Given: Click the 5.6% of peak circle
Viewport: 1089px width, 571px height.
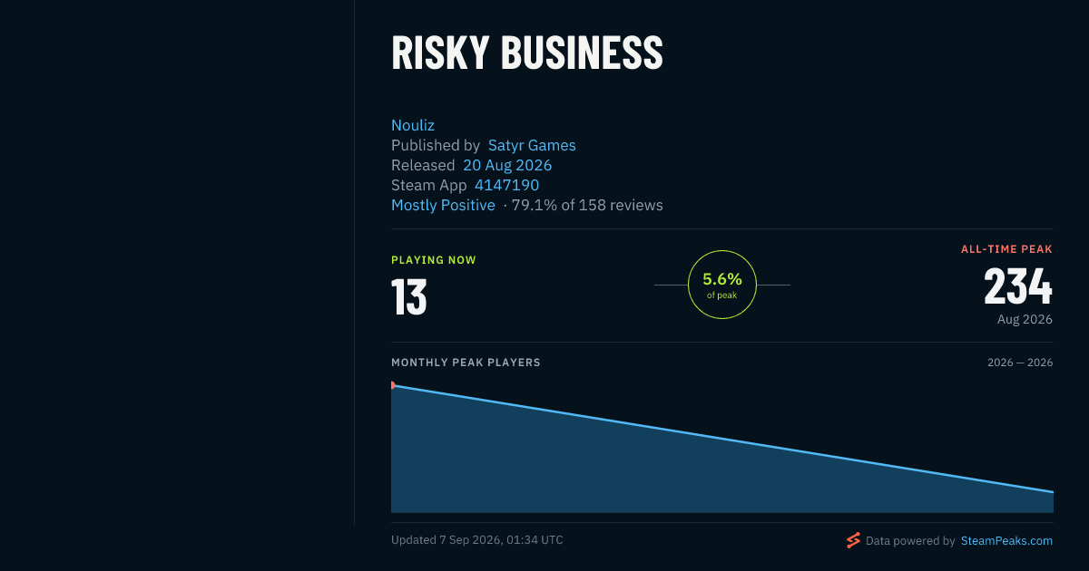Looking at the screenshot, I should pos(722,285).
